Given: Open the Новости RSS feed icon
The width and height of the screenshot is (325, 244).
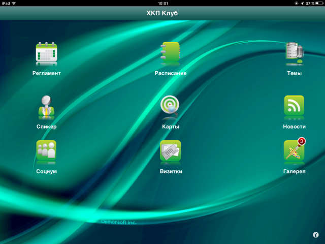Looking at the screenshot, I should 294,105.
